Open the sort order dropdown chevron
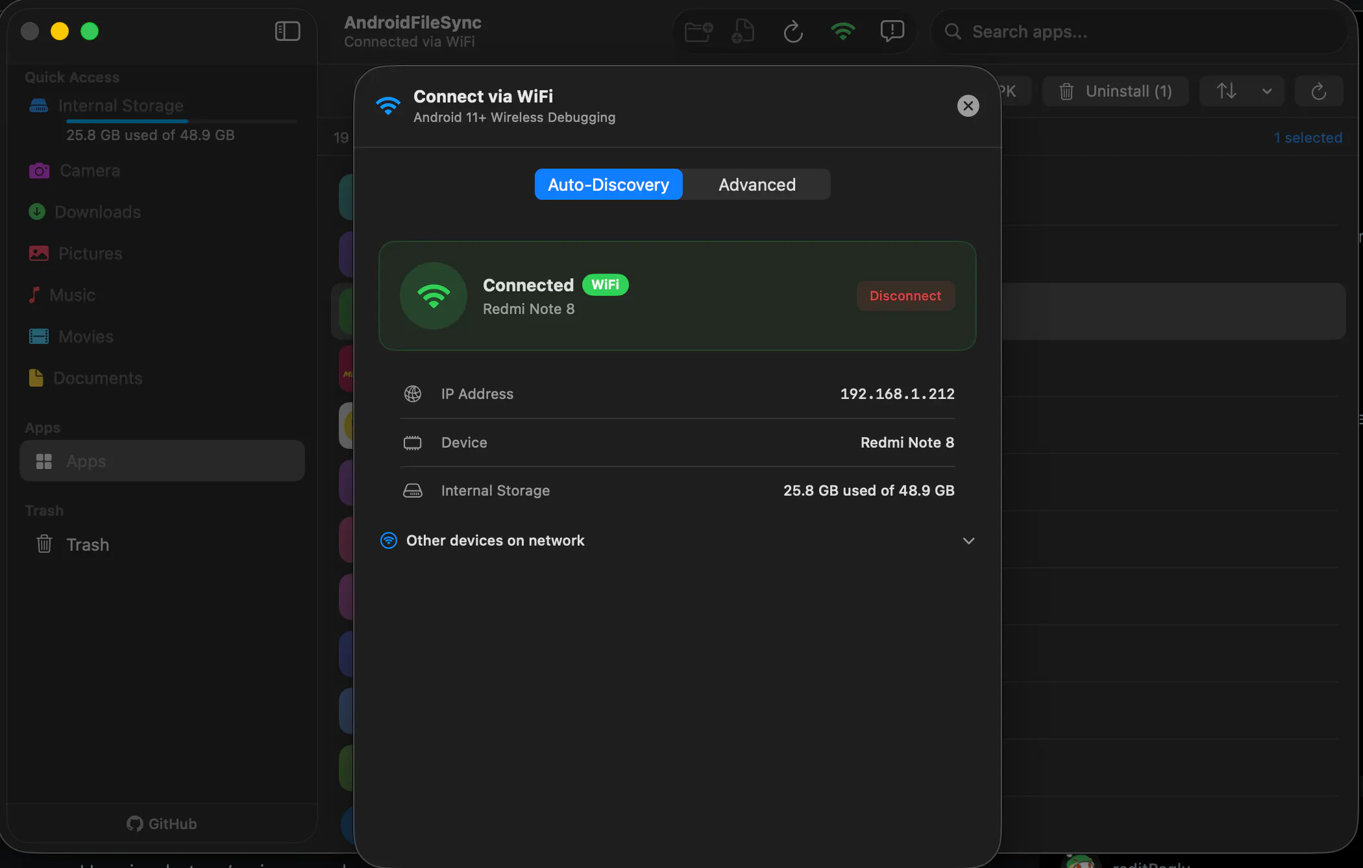Screen dimensions: 1363x868 point(1267,91)
